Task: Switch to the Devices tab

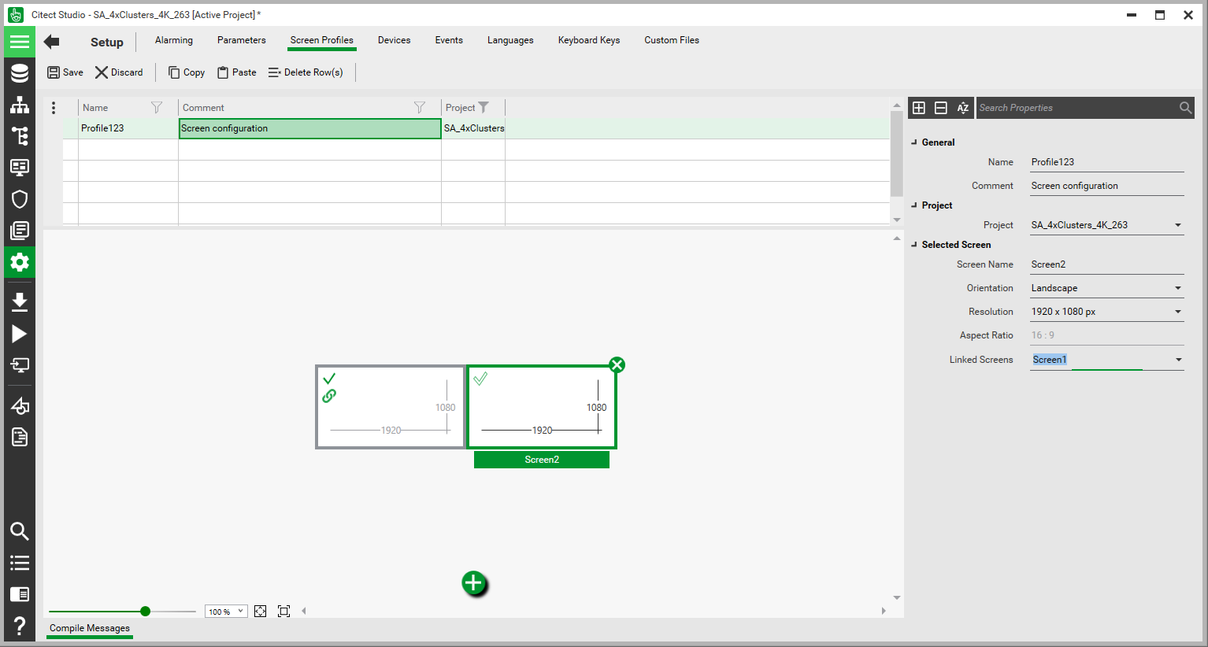Action: pos(394,40)
